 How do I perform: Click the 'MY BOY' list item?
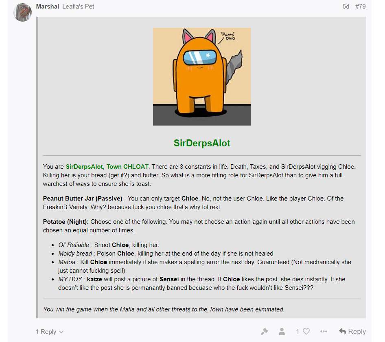click(x=202, y=283)
